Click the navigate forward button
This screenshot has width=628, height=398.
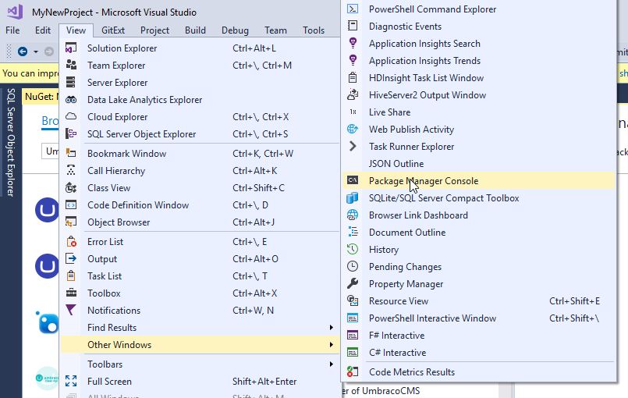(49, 52)
